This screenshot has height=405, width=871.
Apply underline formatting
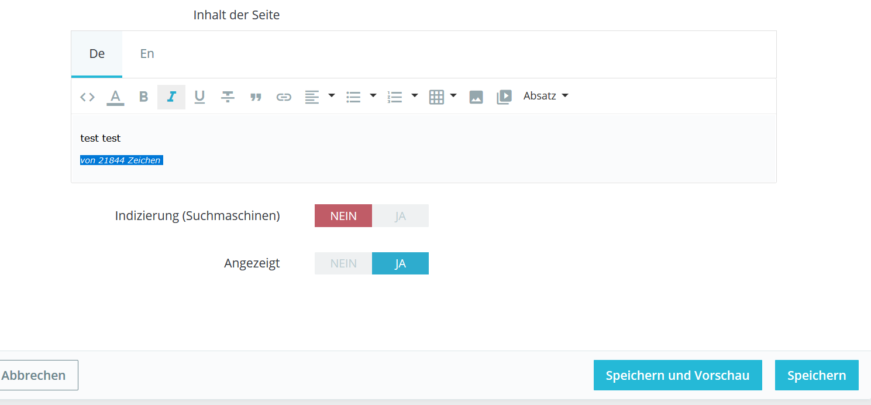pos(199,97)
